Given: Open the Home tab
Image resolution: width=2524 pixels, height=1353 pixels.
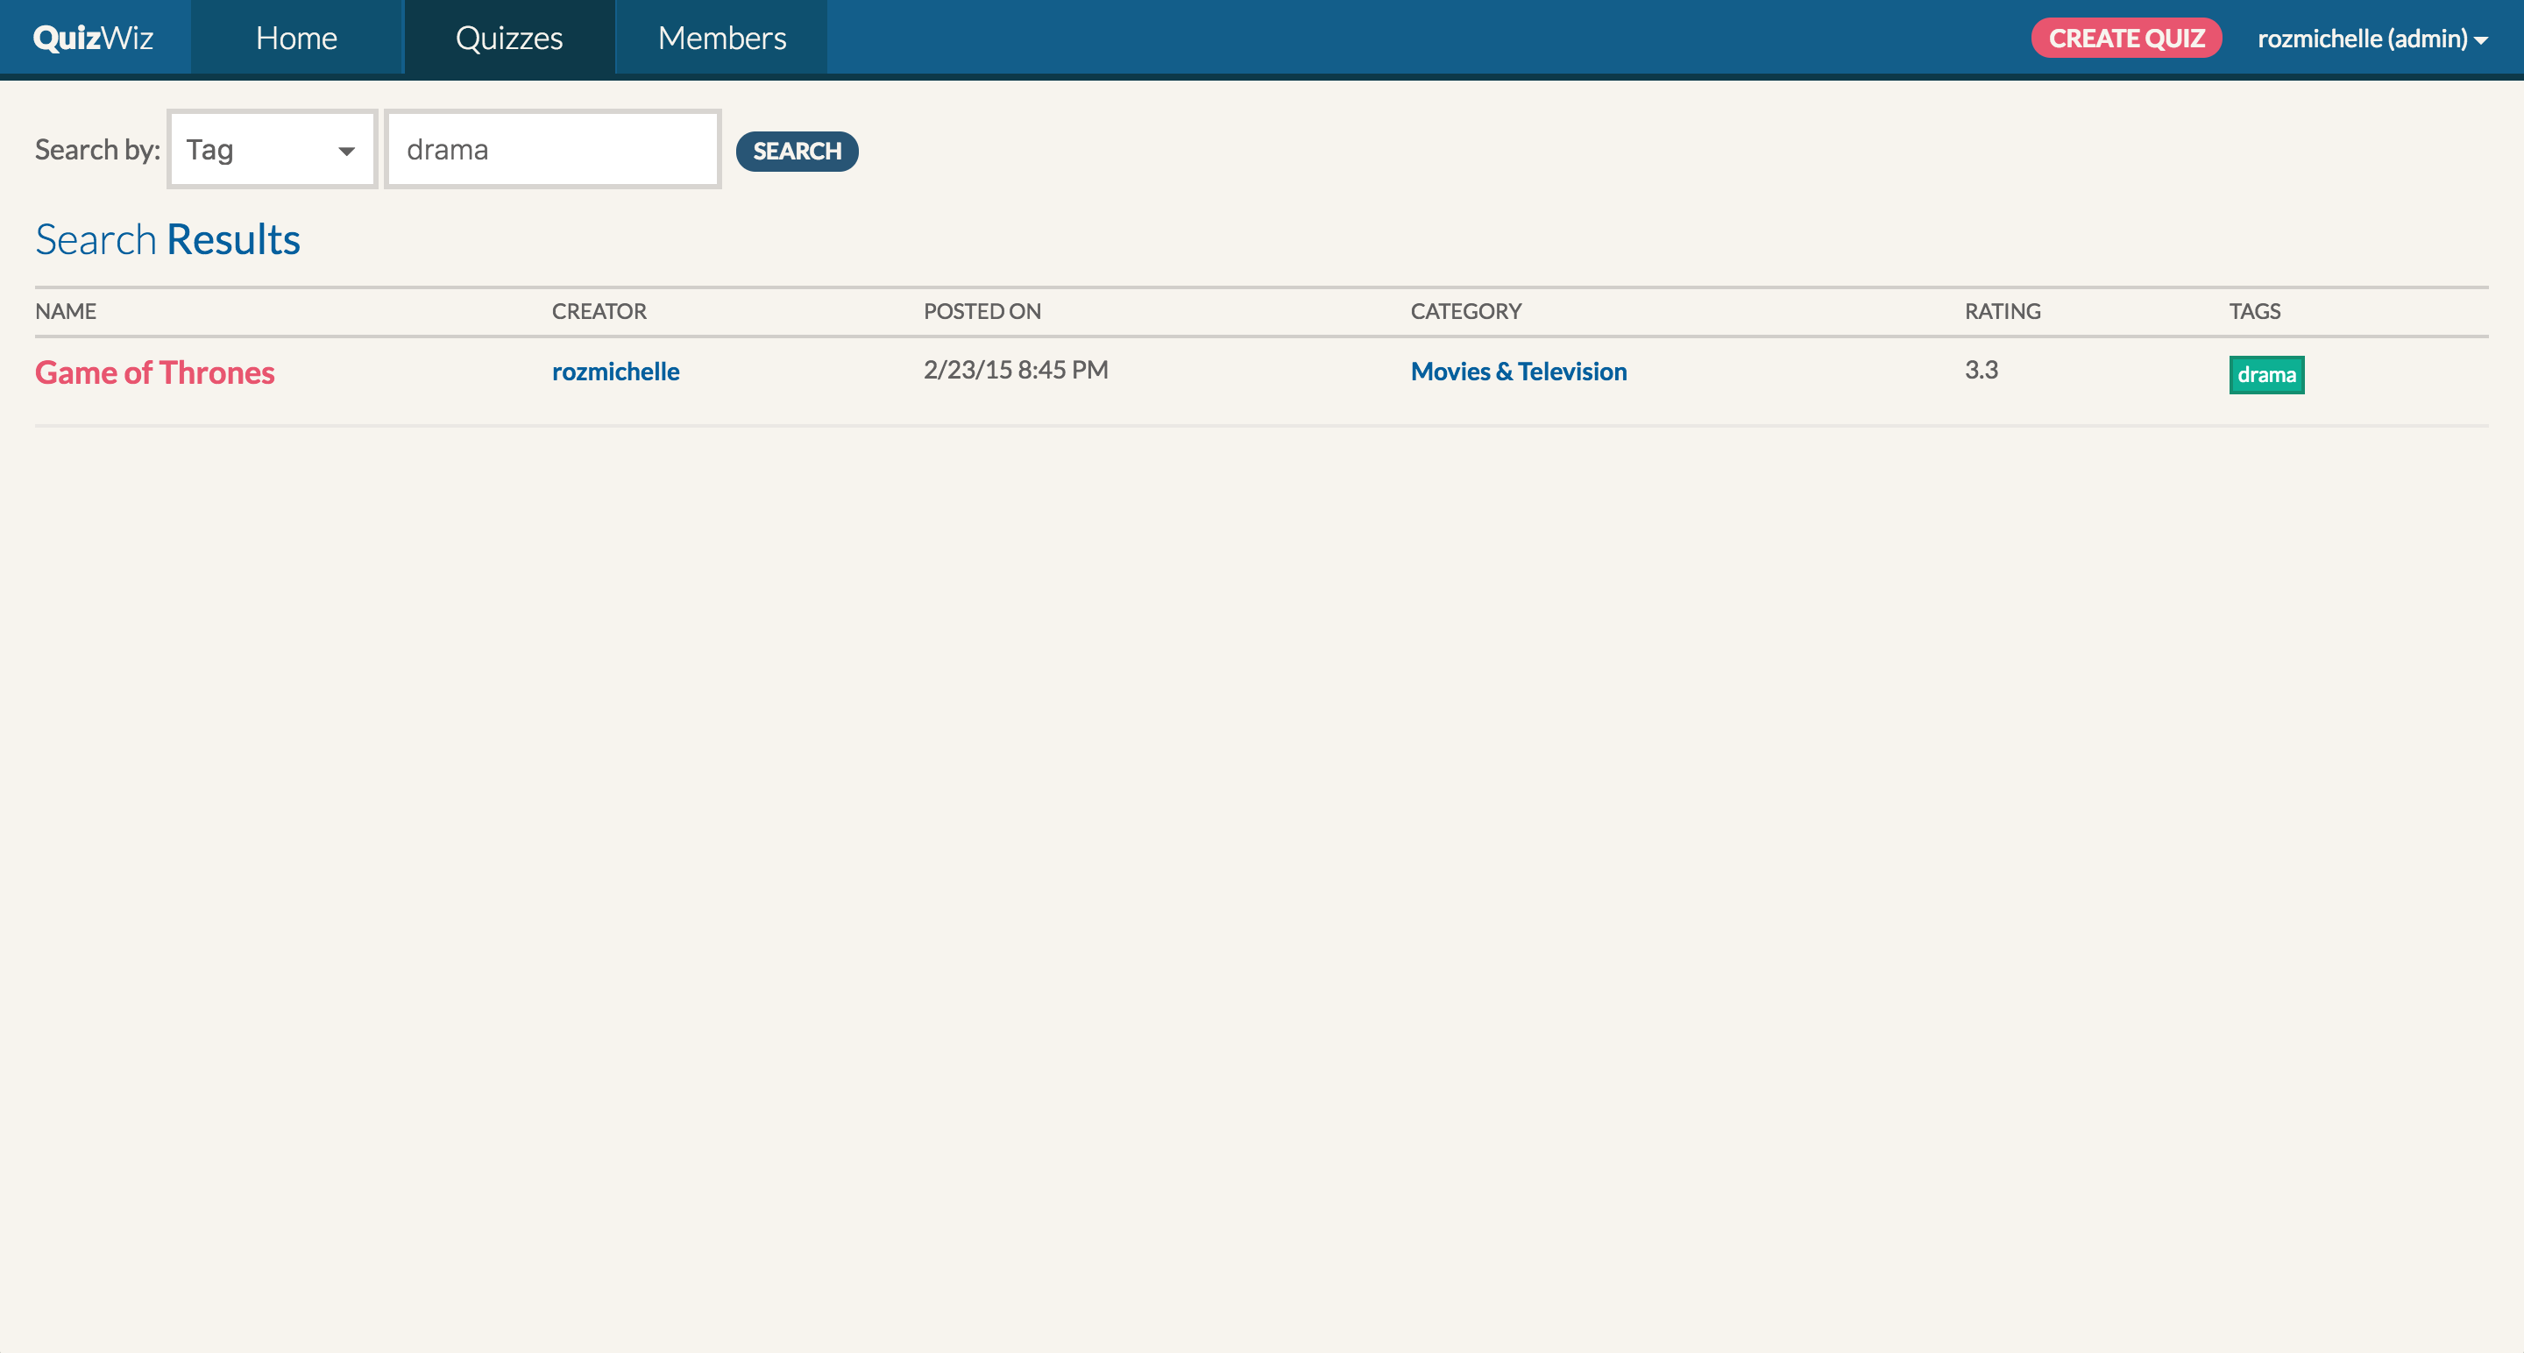Looking at the screenshot, I should click(x=297, y=37).
